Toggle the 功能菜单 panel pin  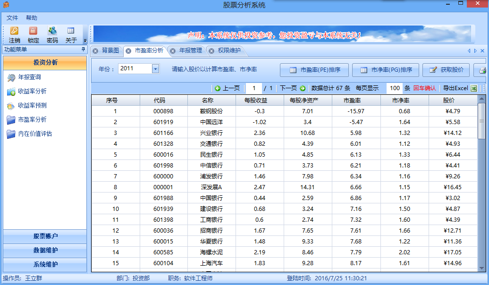83,49
